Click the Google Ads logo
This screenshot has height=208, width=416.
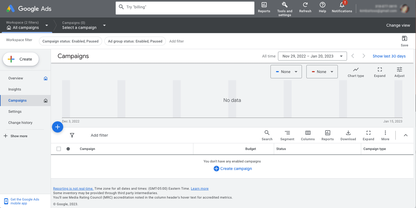29,9
